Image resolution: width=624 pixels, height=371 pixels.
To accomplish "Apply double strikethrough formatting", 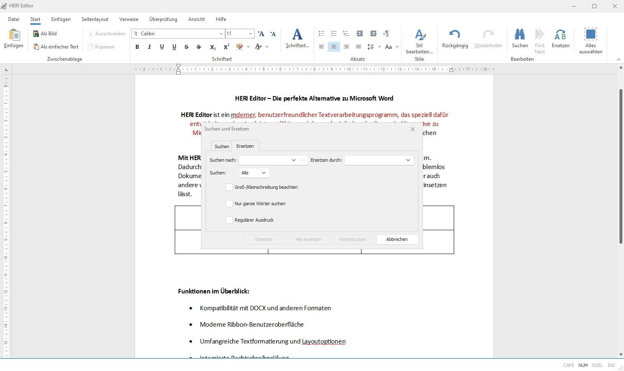I will click(x=199, y=47).
